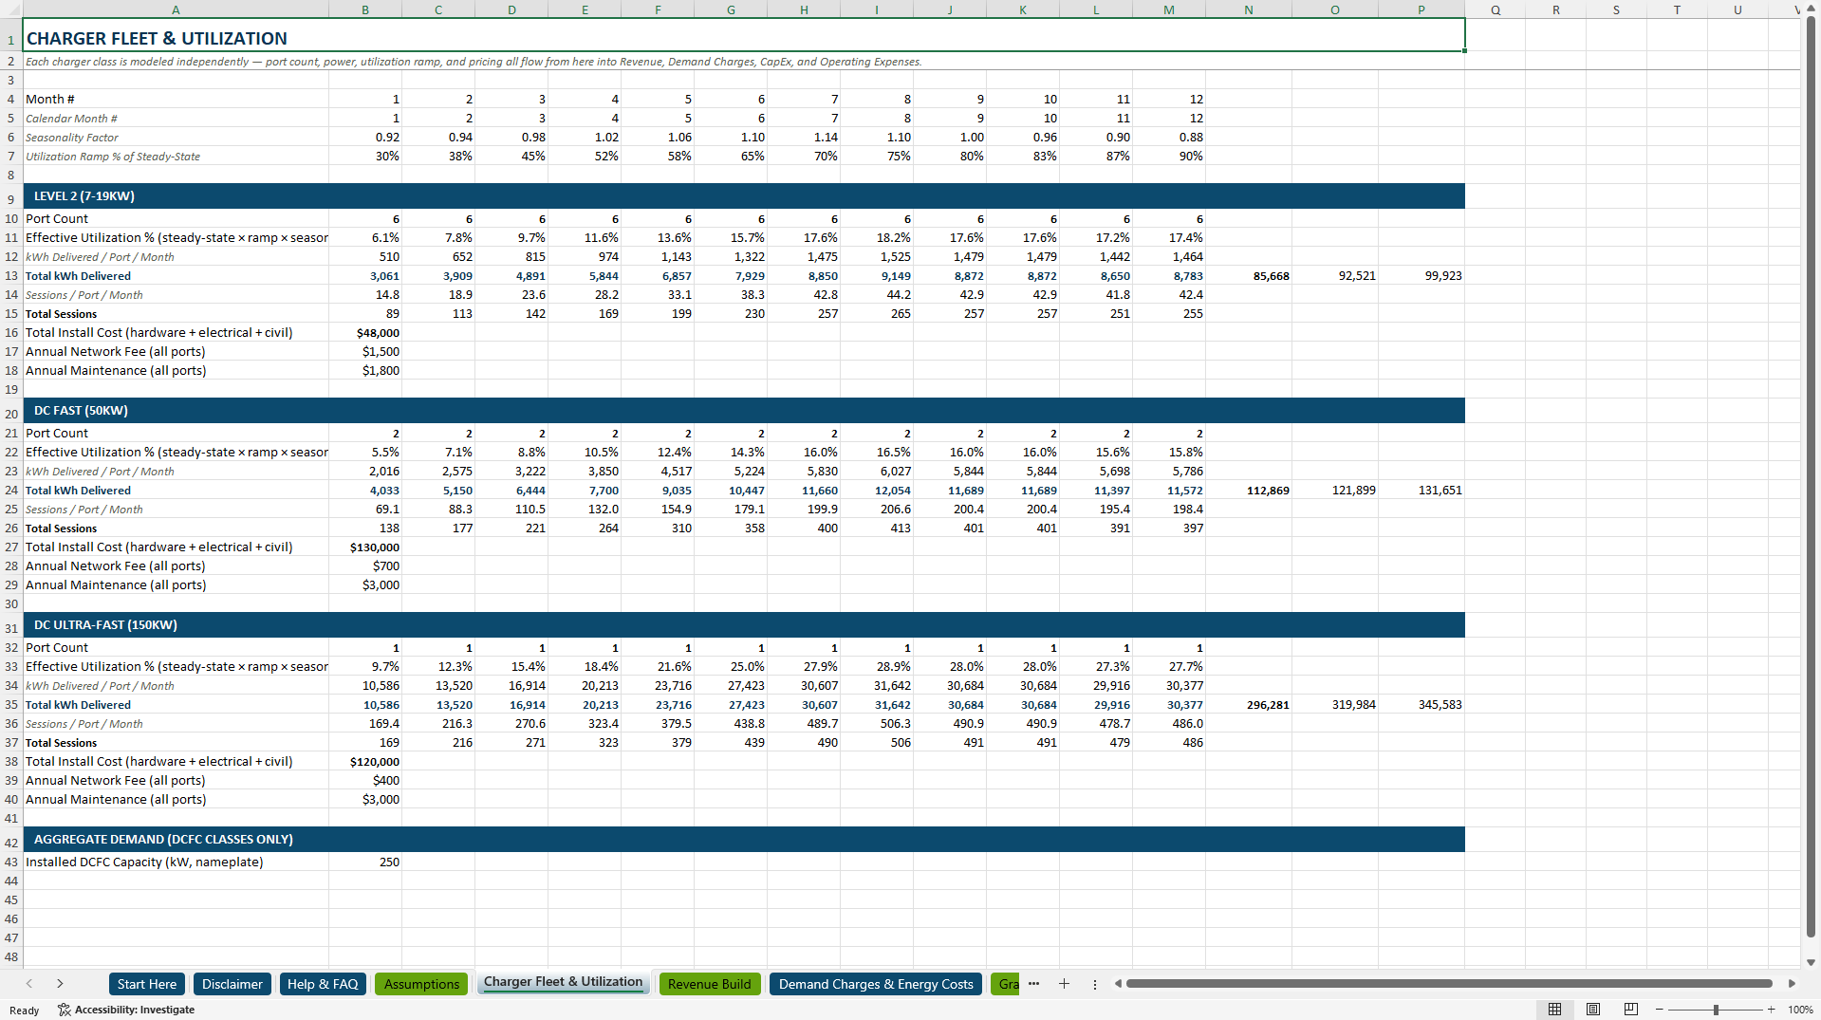Click the vertical scrollbar thumb

point(1811,476)
